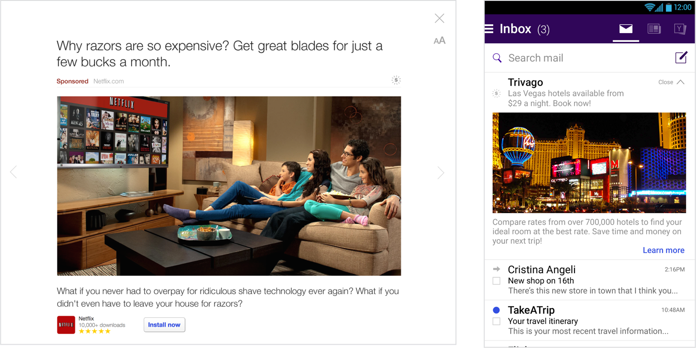Image resolution: width=696 pixels, height=348 pixels.
Task: Click the 10:48AM timestamp
Action: pos(673,310)
